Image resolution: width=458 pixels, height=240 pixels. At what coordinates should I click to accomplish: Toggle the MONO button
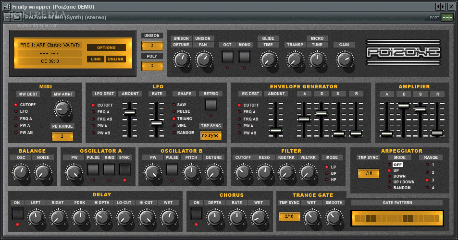tap(245, 57)
